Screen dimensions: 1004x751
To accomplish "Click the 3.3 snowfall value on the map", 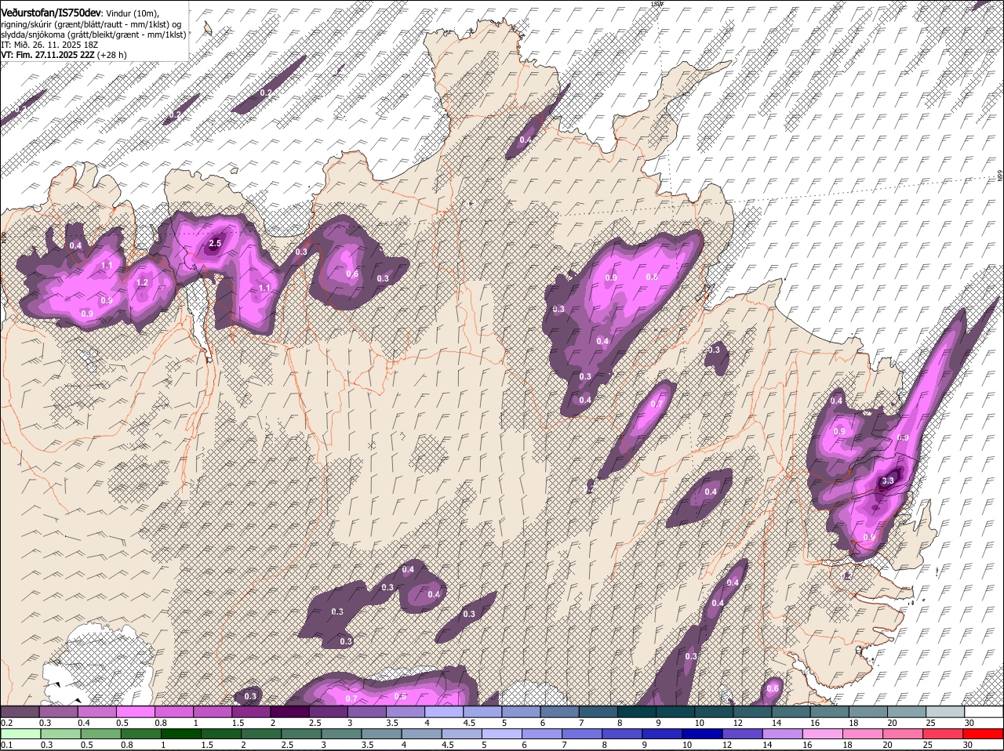I will (x=888, y=481).
